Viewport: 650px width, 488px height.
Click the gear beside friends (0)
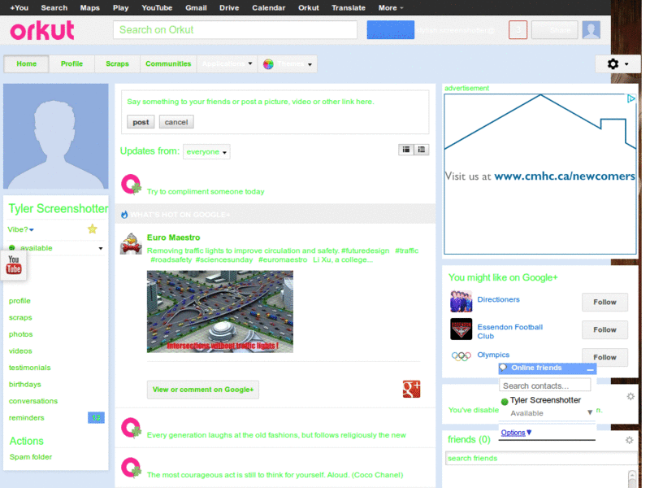click(629, 440)
